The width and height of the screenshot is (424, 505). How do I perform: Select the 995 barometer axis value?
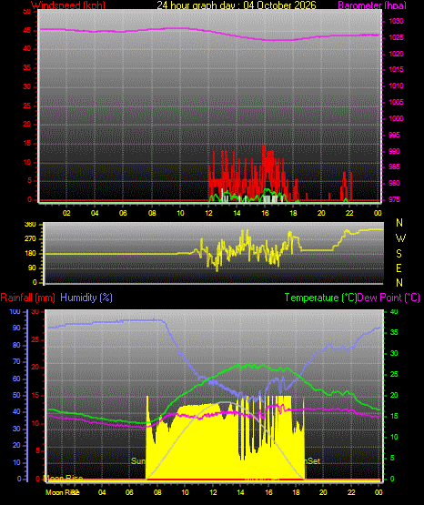394,135
